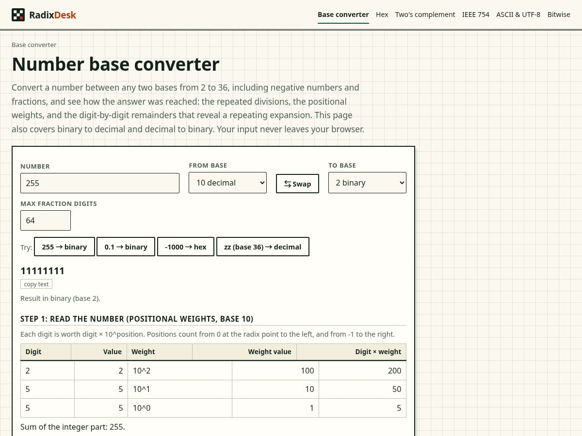Click the Weight value column header

244,352
